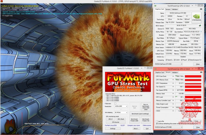Expand the Power Consumption sensor dropdown

[x=173, y=108]
